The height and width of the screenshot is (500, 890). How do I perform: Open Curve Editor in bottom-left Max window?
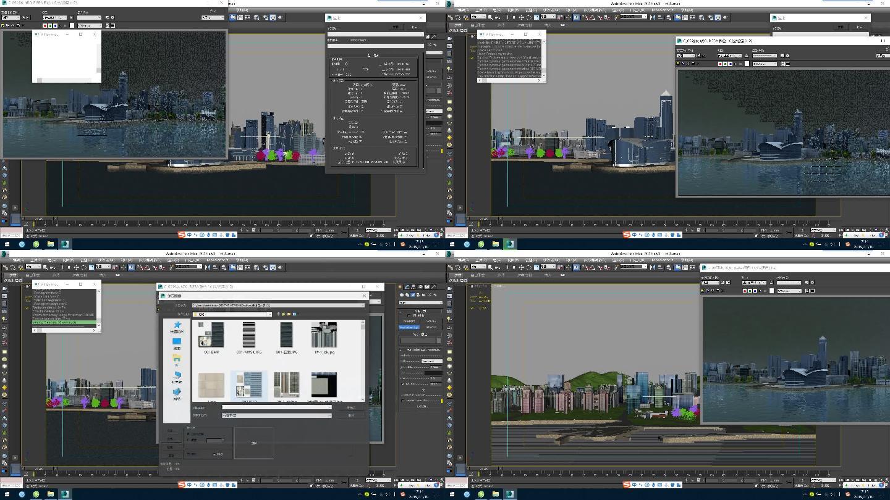click(x=240, y=267)
